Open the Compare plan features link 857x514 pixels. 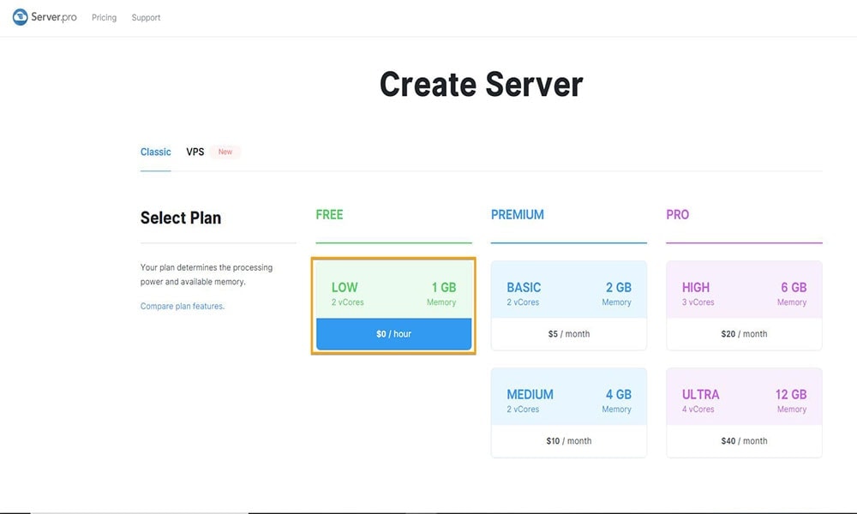183,306
